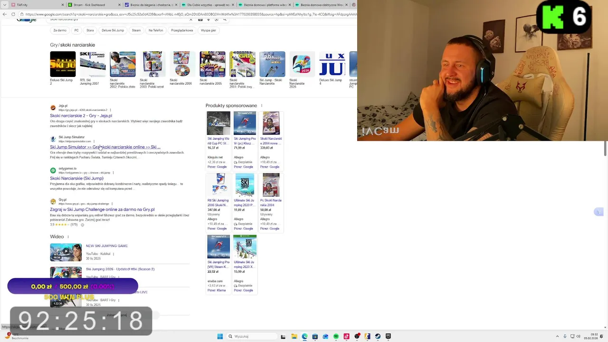
Task: Click the onlygames.io site favicon
Action: [53, 171]
